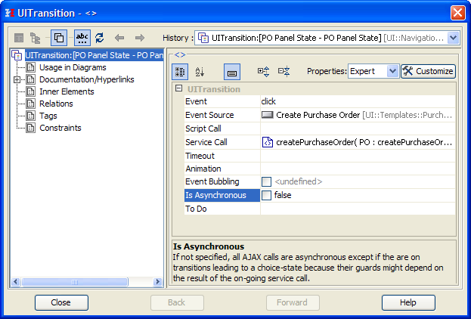
Task: Open the Properties Expert level dropdown
Action: [x=392, y=71]
